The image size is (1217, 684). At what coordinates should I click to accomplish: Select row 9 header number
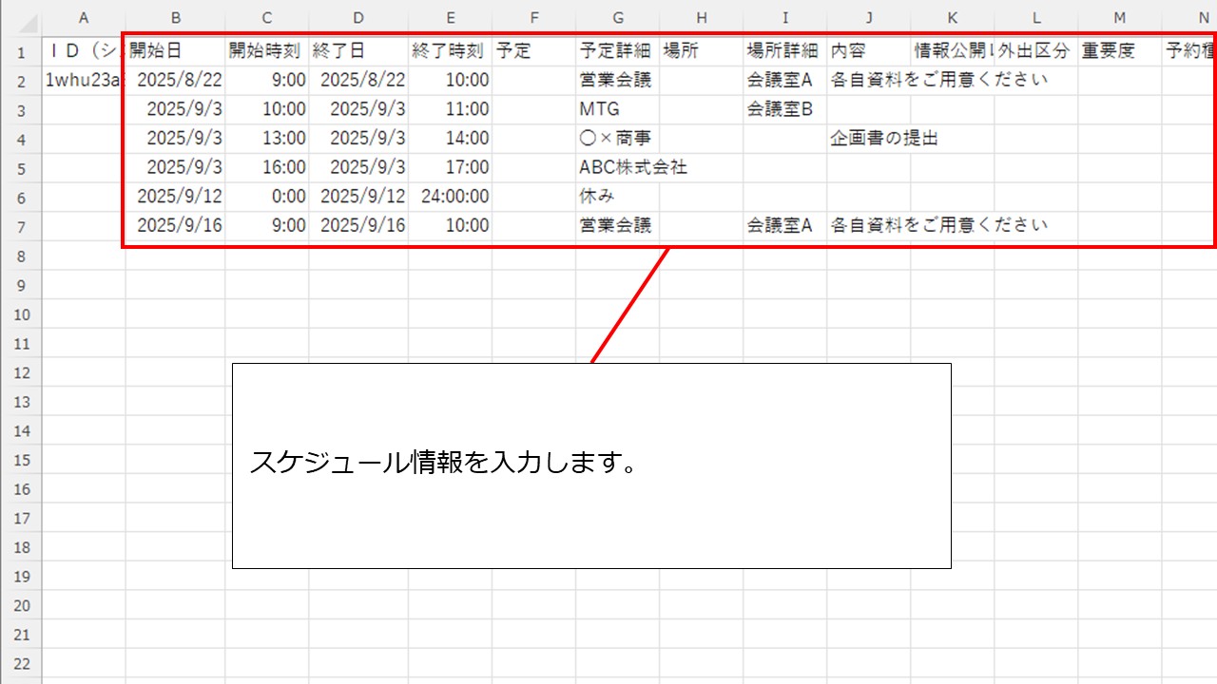coord(21,285)
